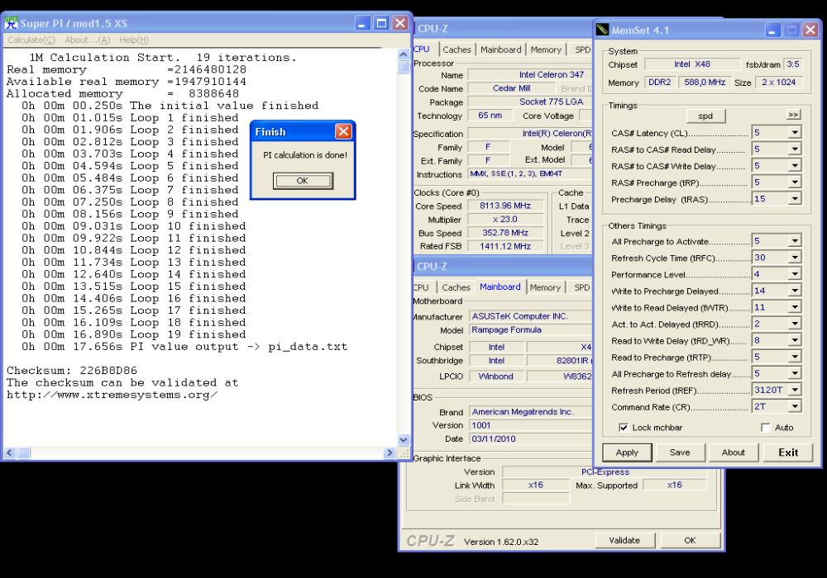Open All Precharge to Refresh delay dropdown
This screenshot has width=827, height=578.
(x=795, y=373)
